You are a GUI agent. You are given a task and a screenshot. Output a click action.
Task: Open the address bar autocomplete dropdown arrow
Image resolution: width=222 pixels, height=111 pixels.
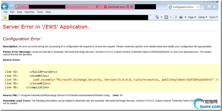[x=101, y=7]
